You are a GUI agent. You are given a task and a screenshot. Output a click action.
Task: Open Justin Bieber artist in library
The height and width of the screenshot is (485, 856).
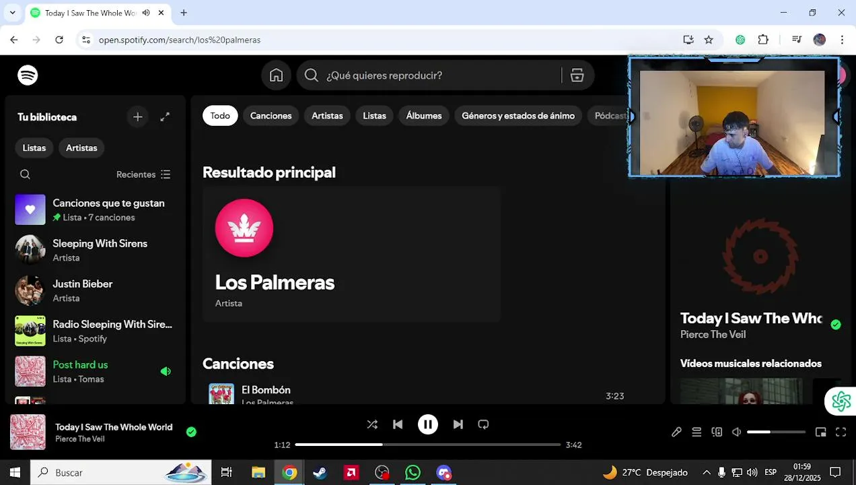[x=94, y=291]
